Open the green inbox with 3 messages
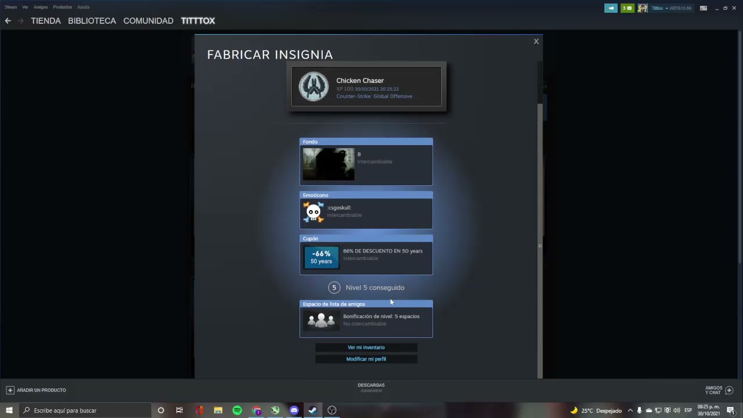This screenshot has width=743, height=418. (x=627, y=8)
